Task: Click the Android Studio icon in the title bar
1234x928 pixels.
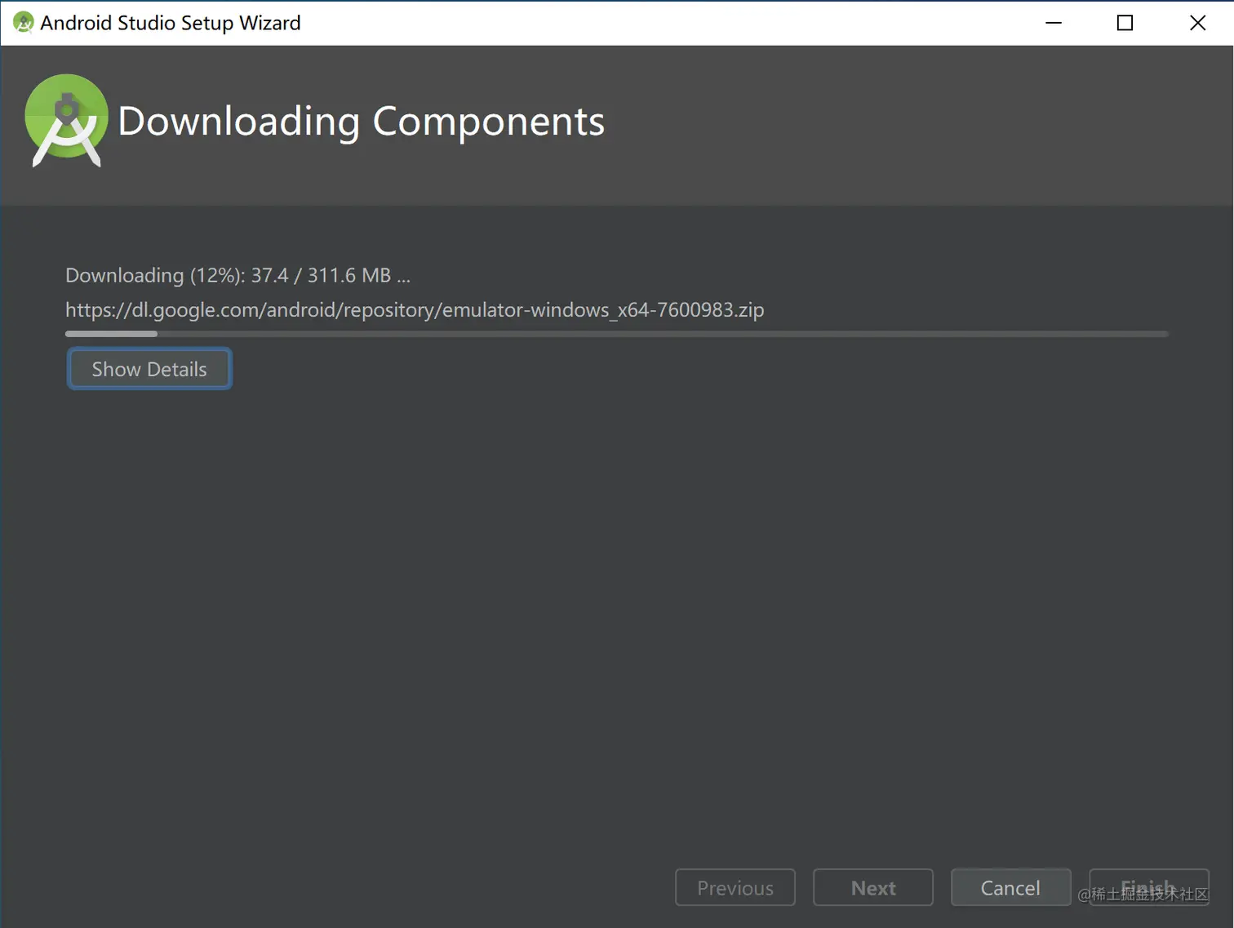Action: pos(23,22)
